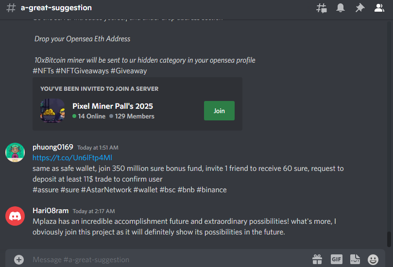Click Hari08ram's Discord avatar
Image resolution: width=393 pixels, height=267 pixels.
(x=15, y=216)
